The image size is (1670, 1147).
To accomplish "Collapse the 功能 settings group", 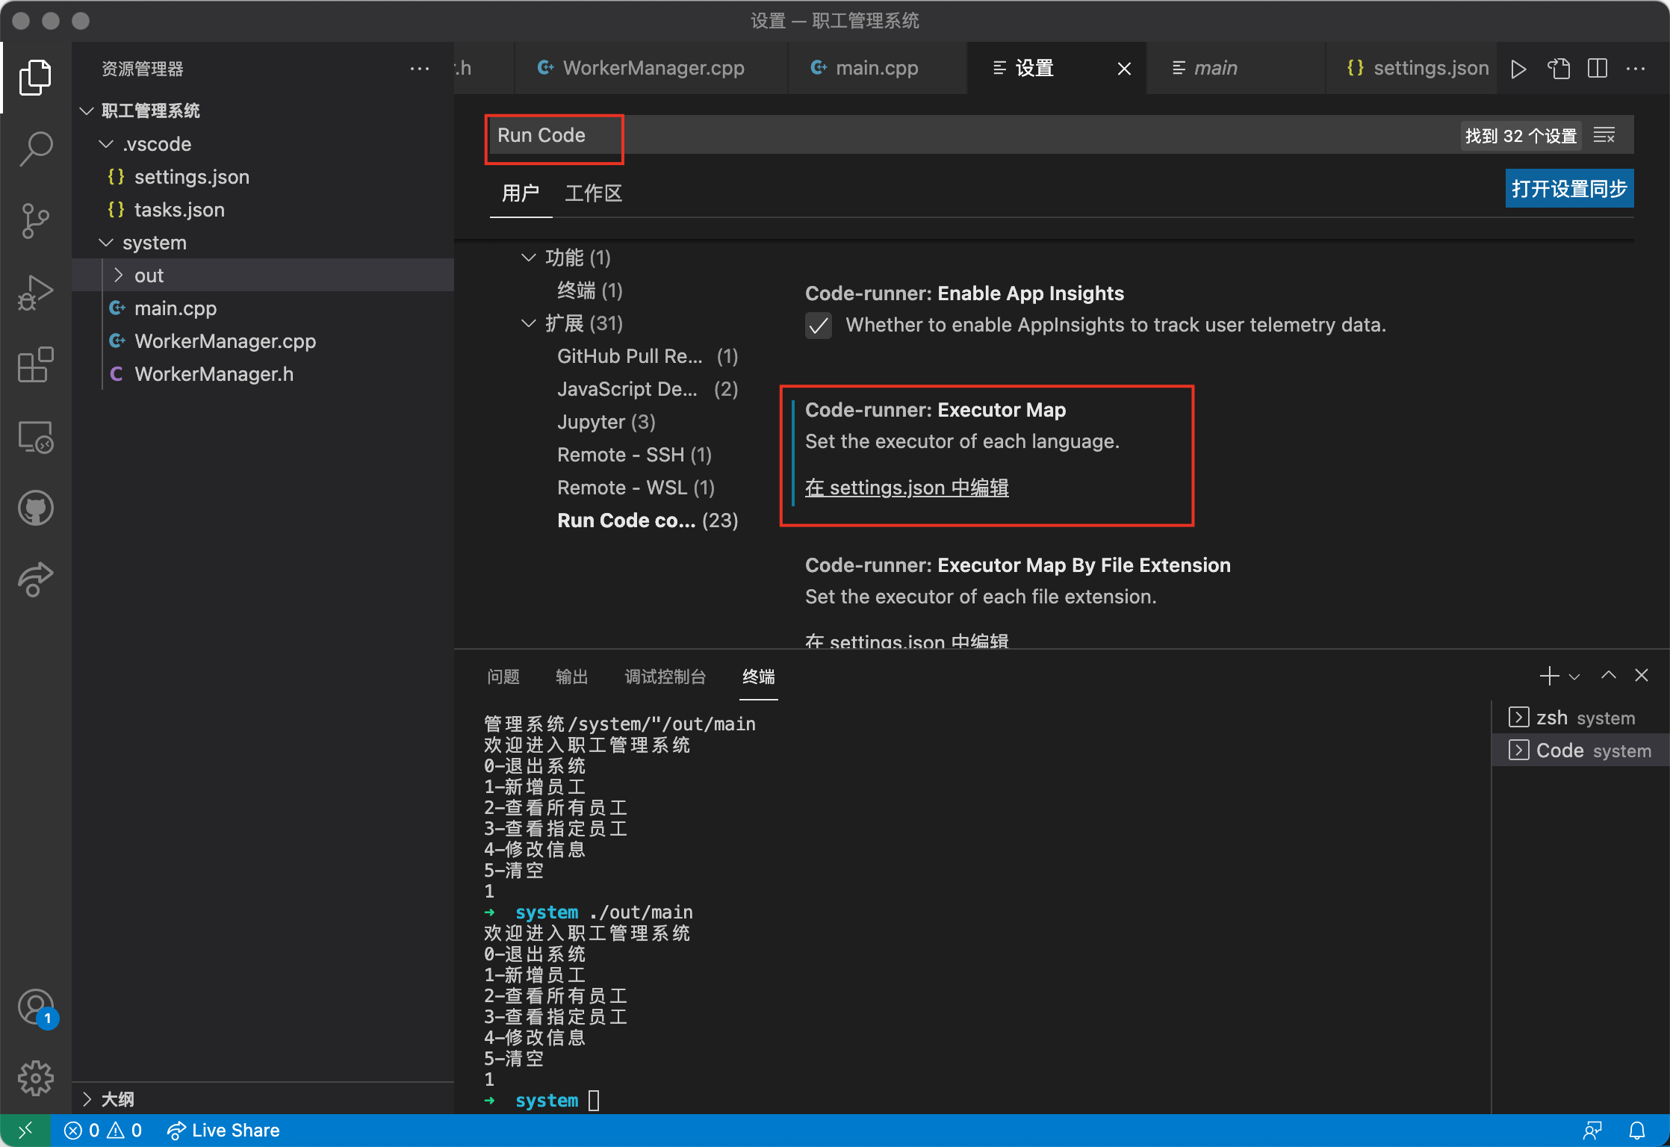I will (x=528, y=258).
